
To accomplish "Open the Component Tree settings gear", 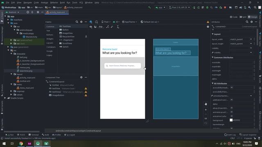I will (x=81, y=77).
